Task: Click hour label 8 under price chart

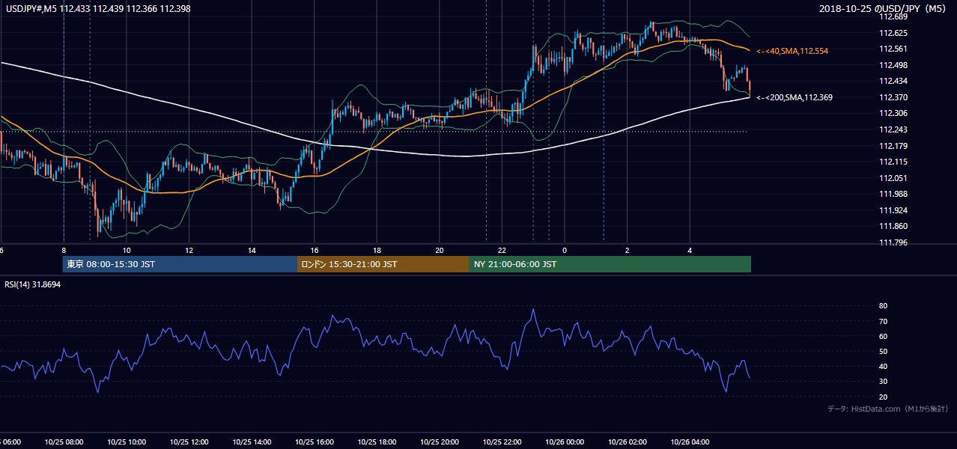Action: [x=64, y=250]
